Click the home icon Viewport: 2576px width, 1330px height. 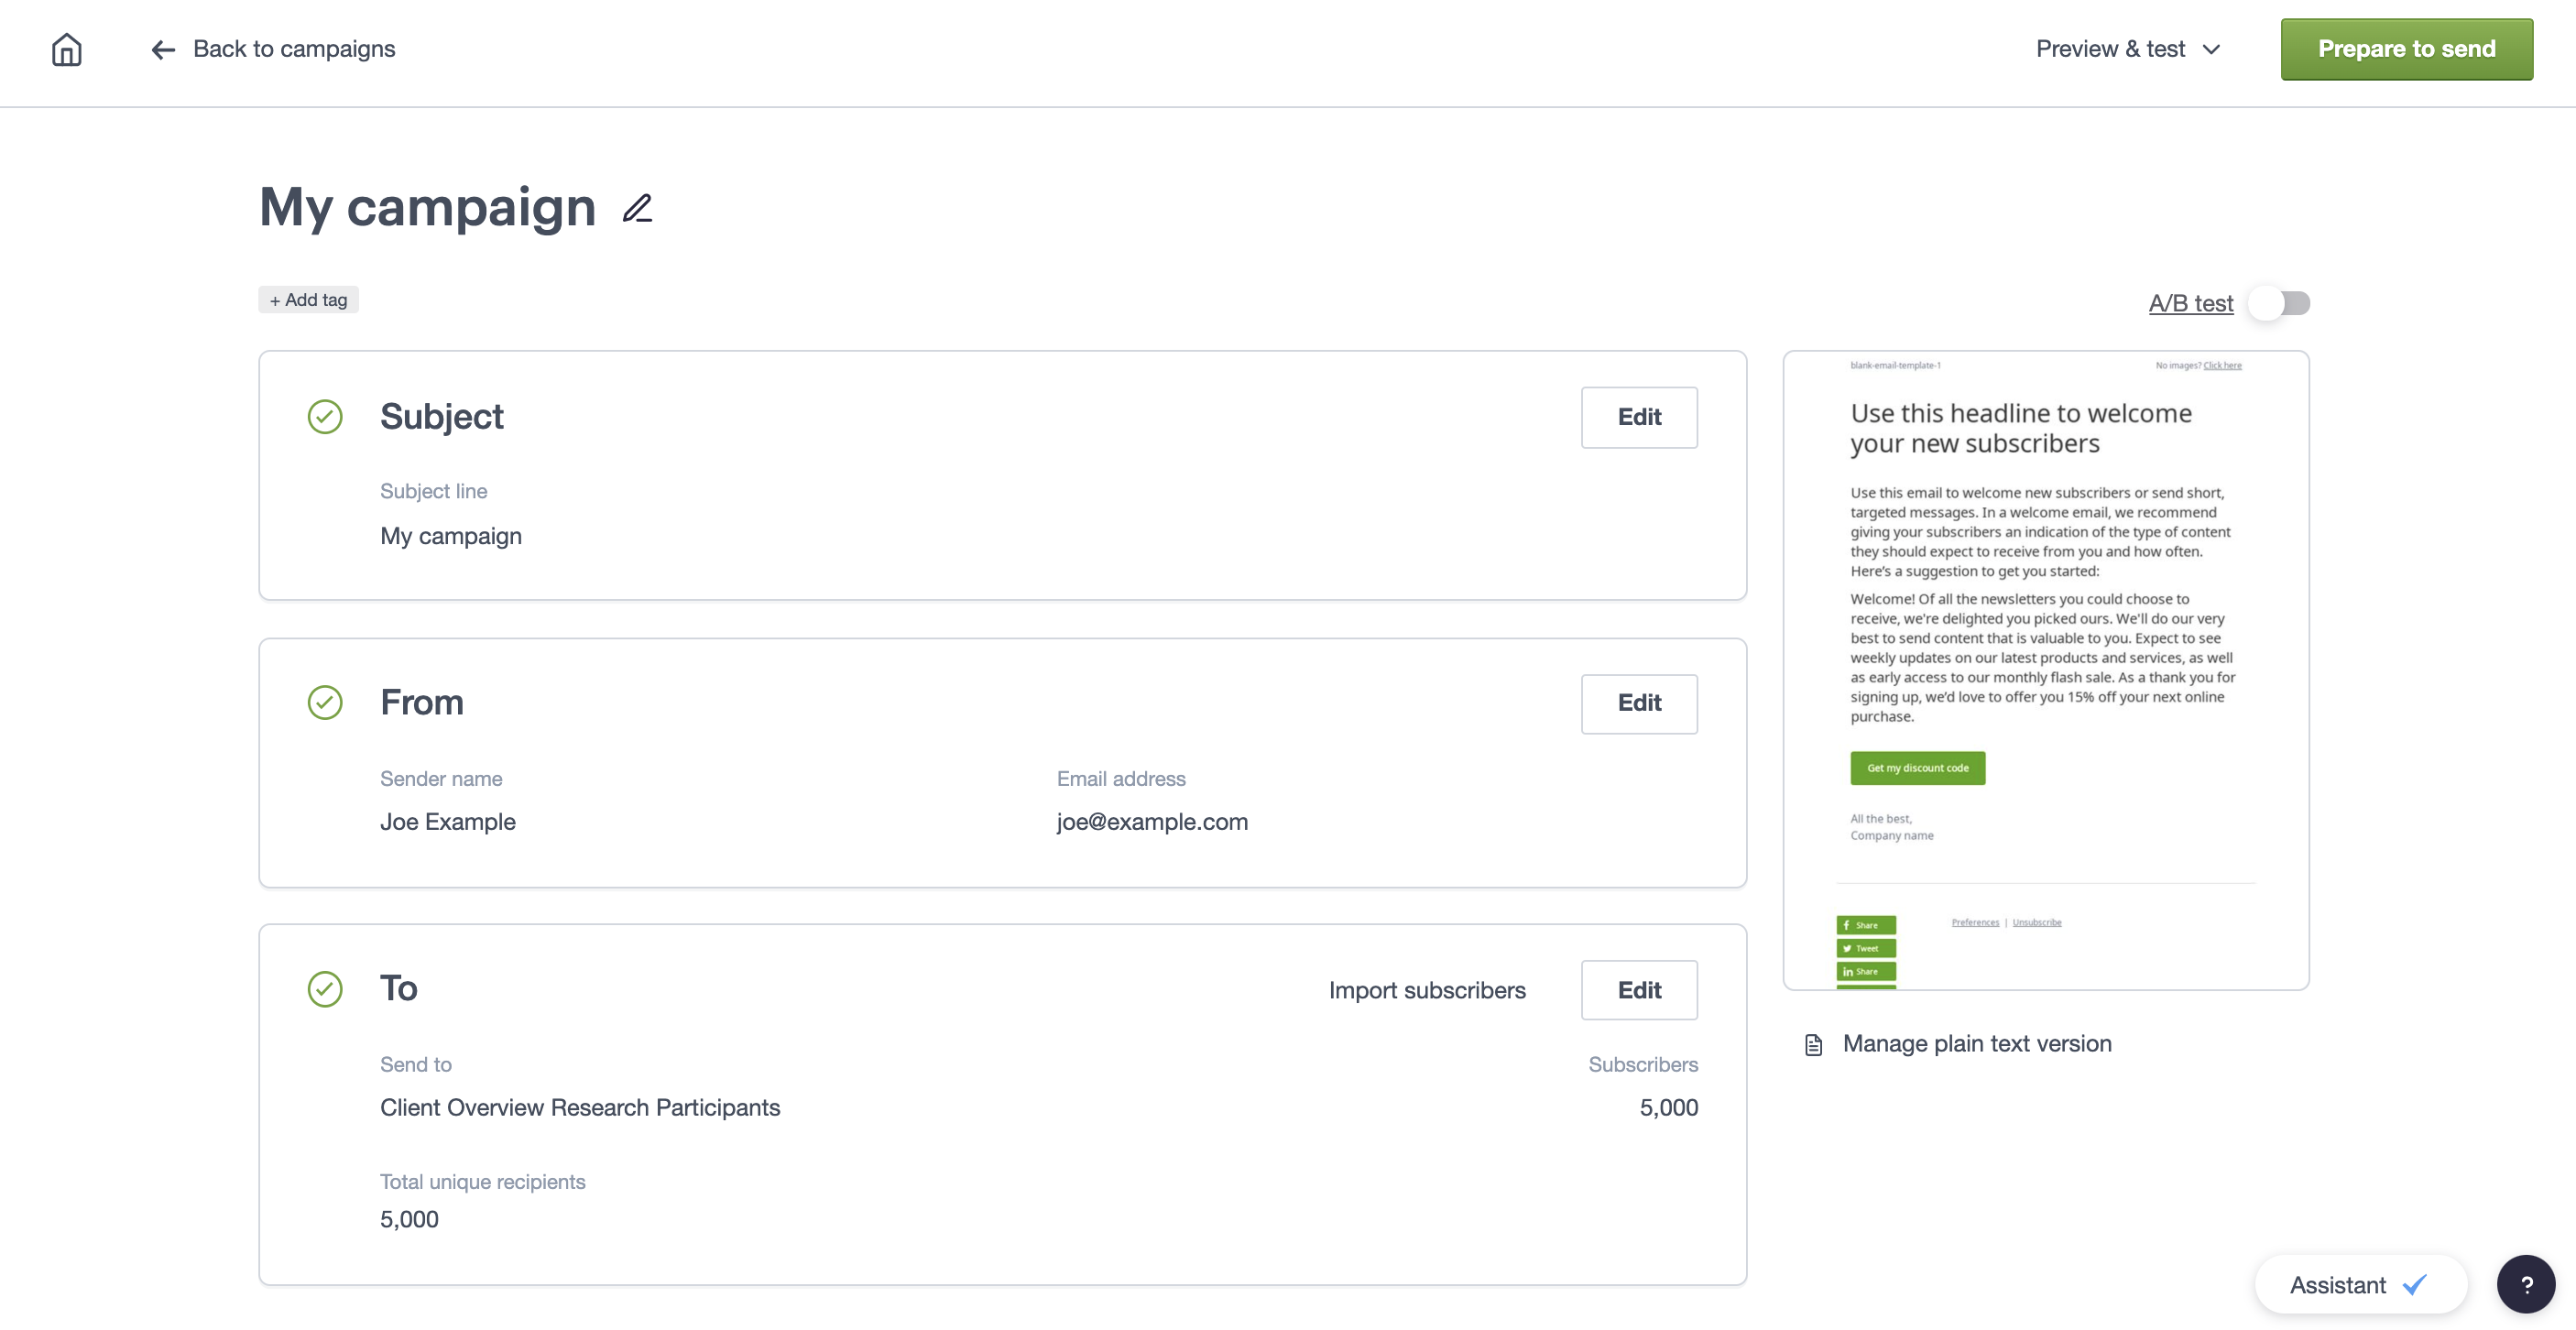[x=66, y=49]
